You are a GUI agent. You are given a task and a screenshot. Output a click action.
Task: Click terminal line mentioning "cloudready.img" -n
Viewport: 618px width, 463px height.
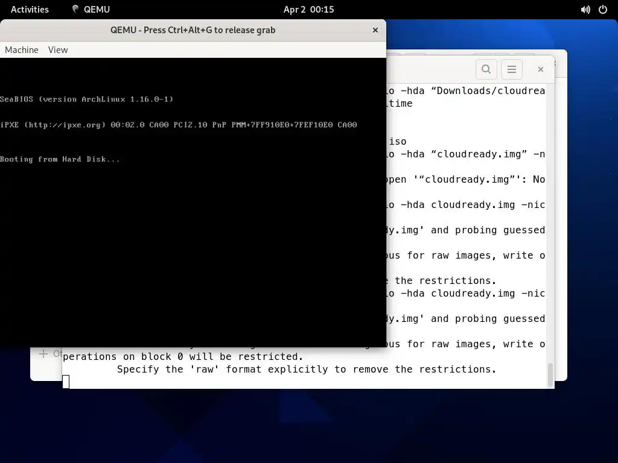point(466,154)
